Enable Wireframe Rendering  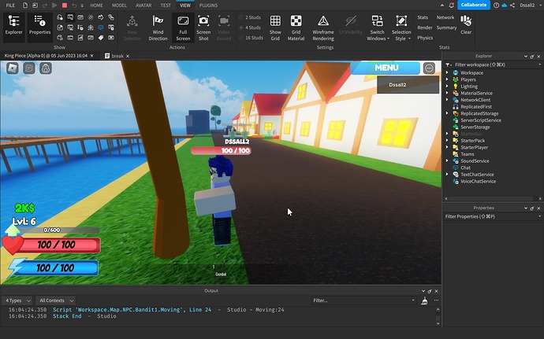click(323, 28)
